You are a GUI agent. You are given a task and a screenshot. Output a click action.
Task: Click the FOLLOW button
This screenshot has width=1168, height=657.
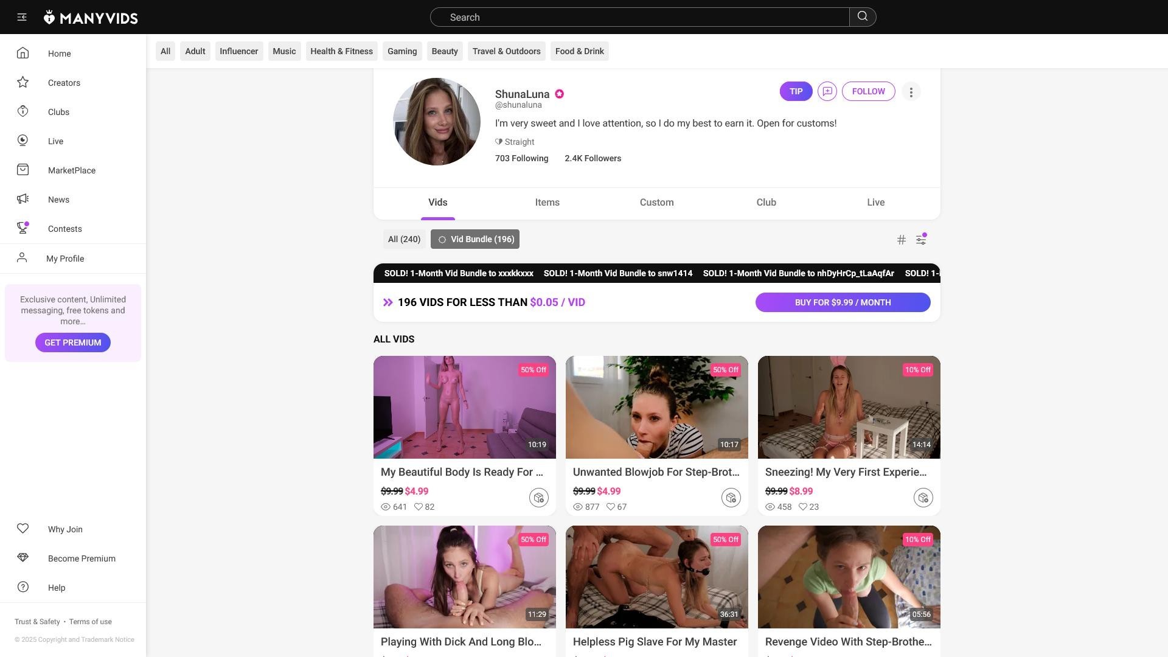[x=868, y=91]
